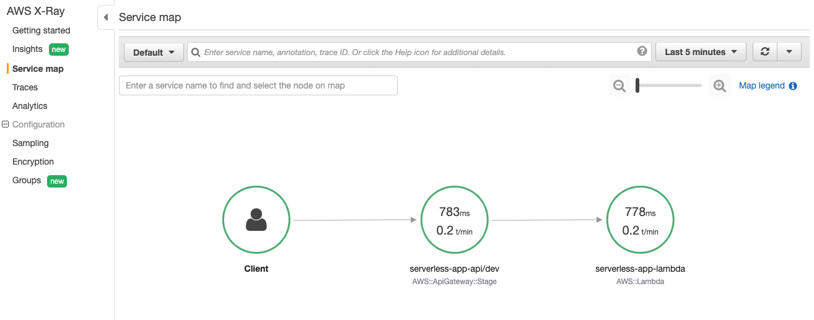The height and width of the screenshot is (320, 814).
Task: Click the Map legend info icon
Action: [x=793, y=86]
